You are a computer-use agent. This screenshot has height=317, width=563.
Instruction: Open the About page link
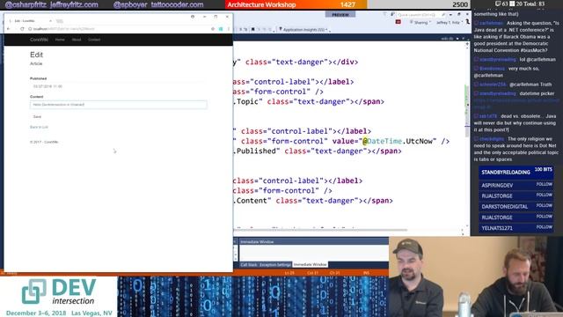(x=77, y=40)
